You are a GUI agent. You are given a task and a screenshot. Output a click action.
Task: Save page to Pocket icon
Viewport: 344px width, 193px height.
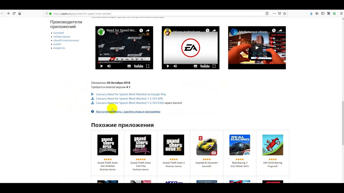point(279,13)
